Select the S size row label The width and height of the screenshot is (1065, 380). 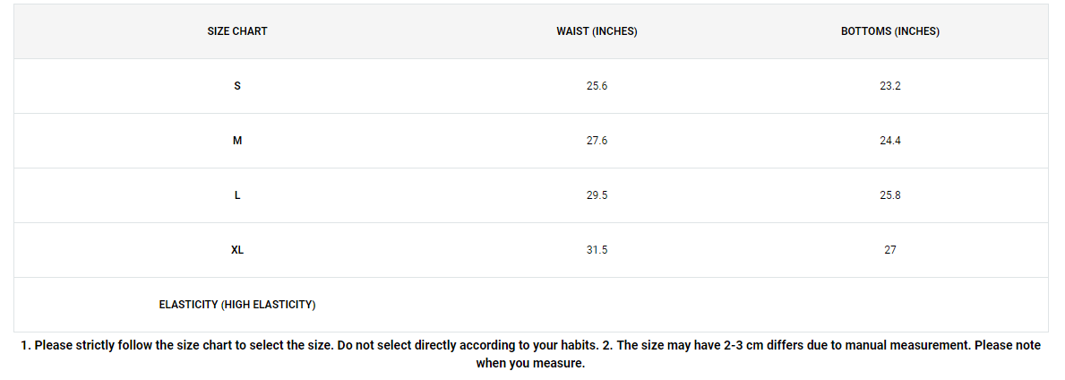pos(237,86)
